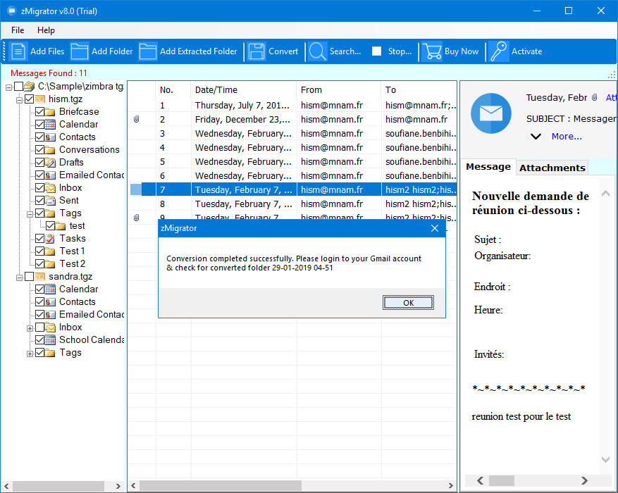The height and width of the screenshot is (493, 618).
Task: Click the Convert floppy disk icon
Action: (257, 51)
